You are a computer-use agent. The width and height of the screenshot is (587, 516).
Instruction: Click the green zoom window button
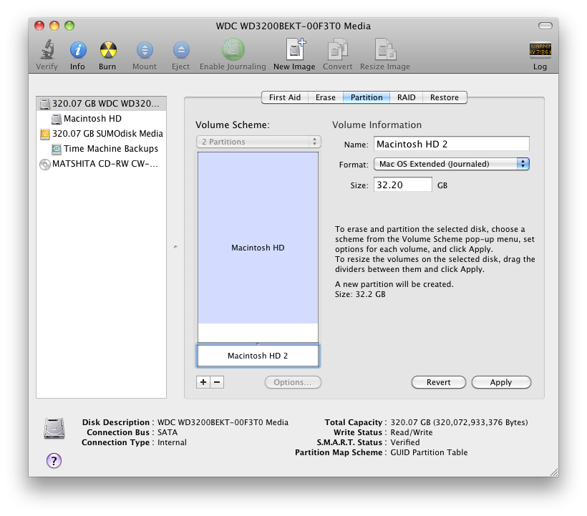(x=69, y=26)
